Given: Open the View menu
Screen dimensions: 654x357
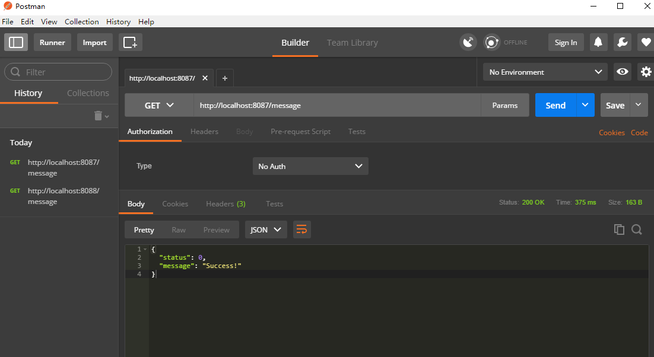Looking at the screenshot, I should [x=49, y=22].
